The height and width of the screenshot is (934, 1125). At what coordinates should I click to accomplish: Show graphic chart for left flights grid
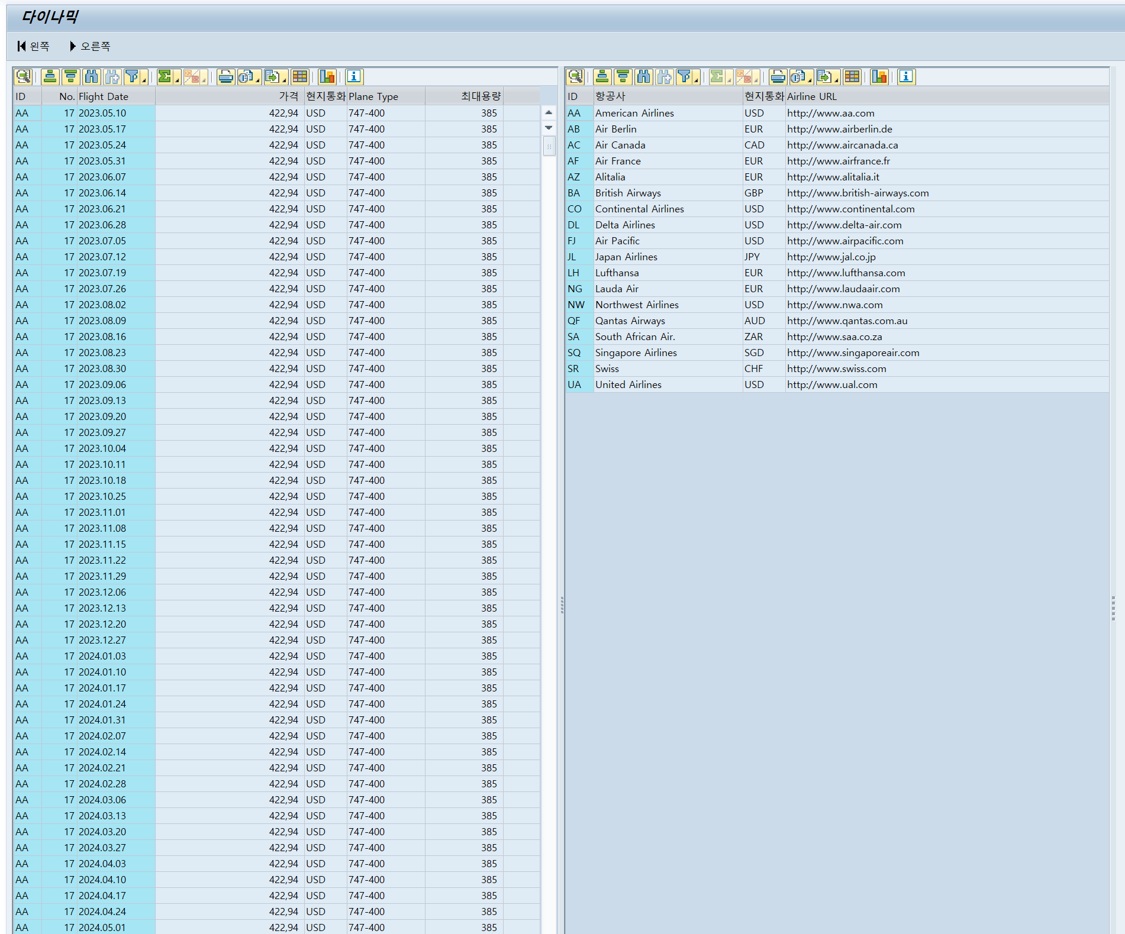(327, 76)
